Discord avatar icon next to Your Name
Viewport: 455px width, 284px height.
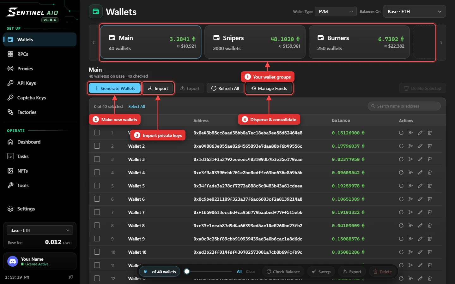[13, 261]
